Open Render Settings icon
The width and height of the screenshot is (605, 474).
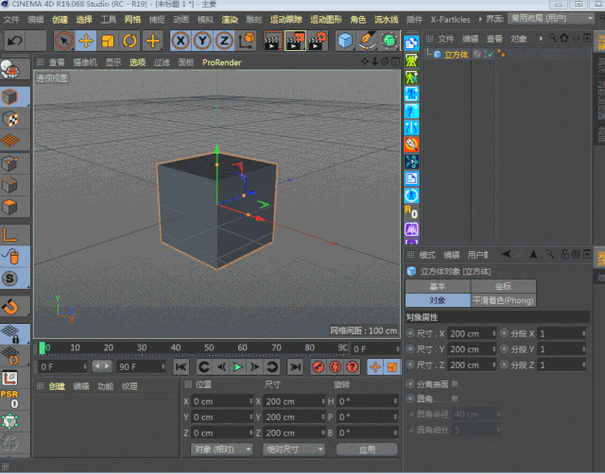(x=318, y=41)
